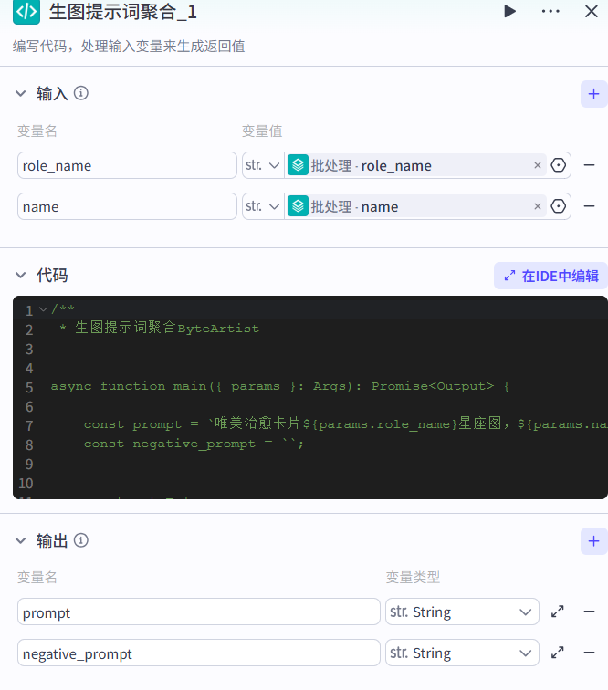The height and width of the screenshot is (690, 608).
Task: Remove the role_name input row
Action: click(590, 165)
